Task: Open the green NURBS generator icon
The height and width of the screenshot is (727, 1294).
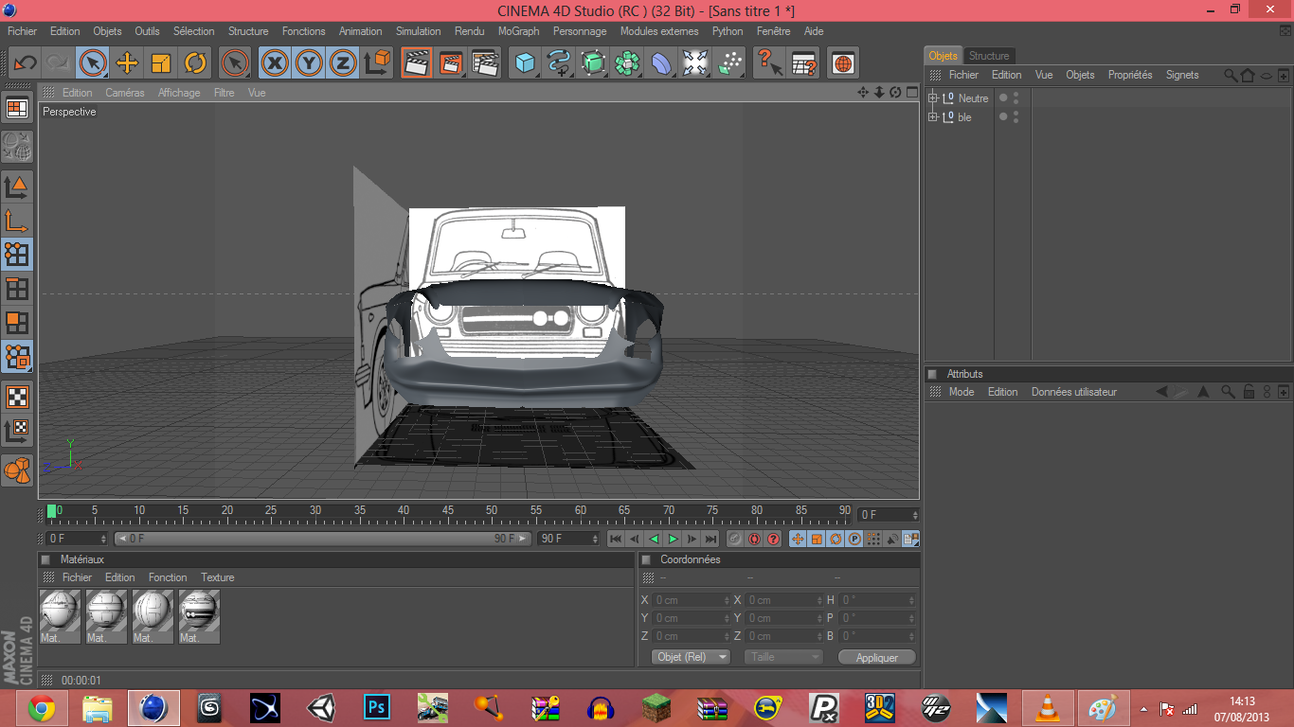Action: [x=593, y=63]
